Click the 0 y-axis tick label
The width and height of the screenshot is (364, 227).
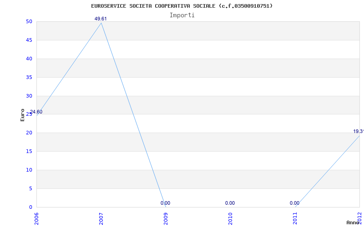pyautogui.click(x=30, y=207)
